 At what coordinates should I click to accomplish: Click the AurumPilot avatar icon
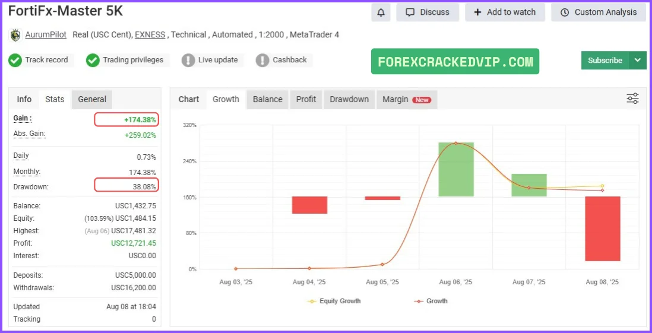15,35
